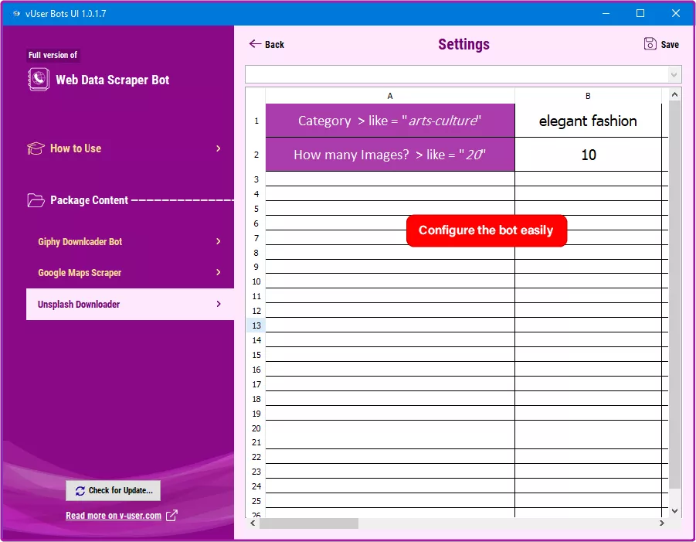Click the vUser app icon in title bar
This screenshot has width=696, height=542.
16,13
